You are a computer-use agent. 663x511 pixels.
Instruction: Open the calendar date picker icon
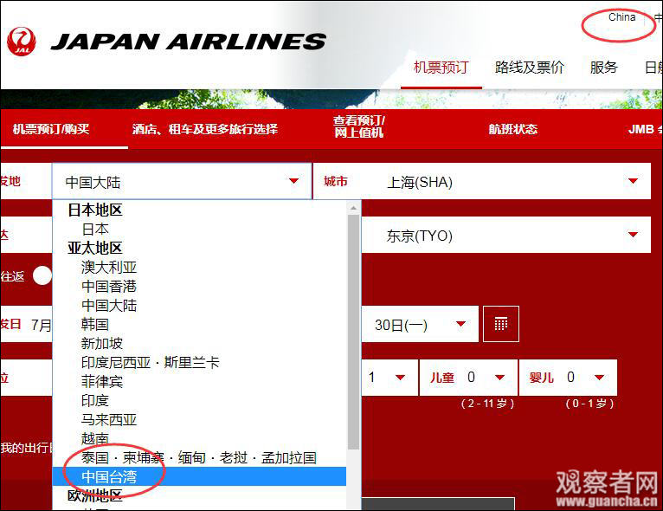(x=501, y=324)
